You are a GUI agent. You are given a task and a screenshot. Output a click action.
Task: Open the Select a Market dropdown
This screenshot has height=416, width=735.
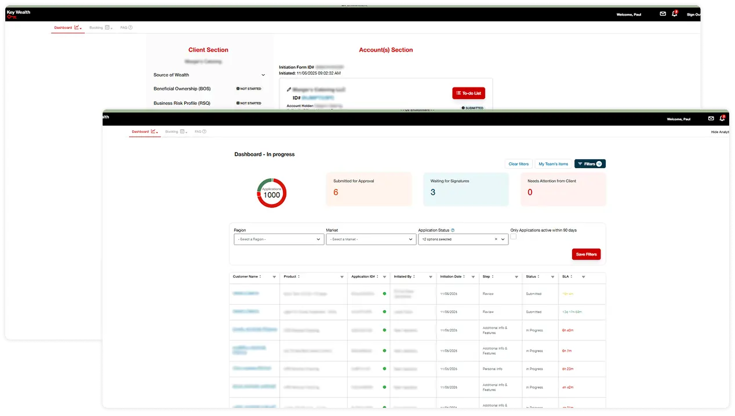tap(371, 239)
